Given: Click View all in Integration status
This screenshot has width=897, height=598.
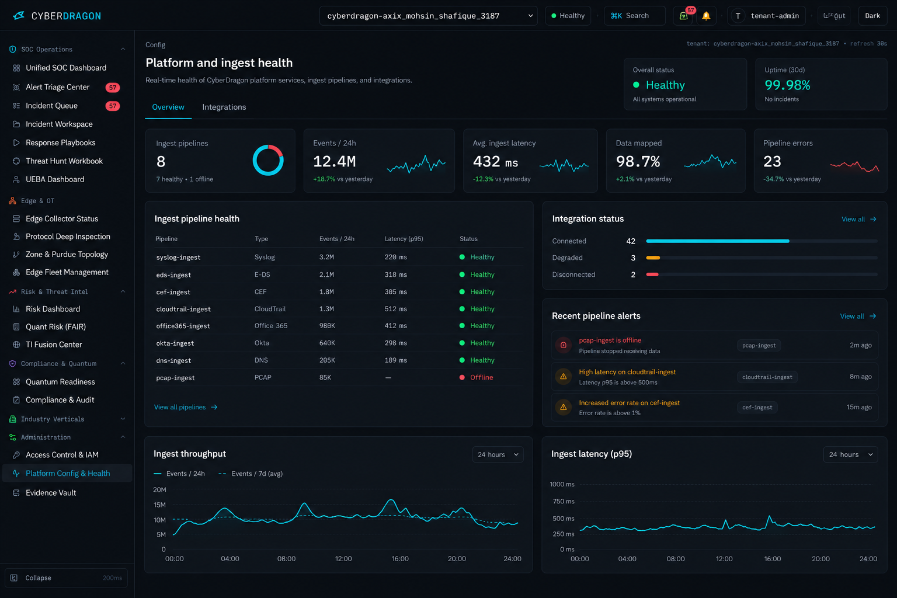Looking at the screenshot, I should (x=859, y=219).
